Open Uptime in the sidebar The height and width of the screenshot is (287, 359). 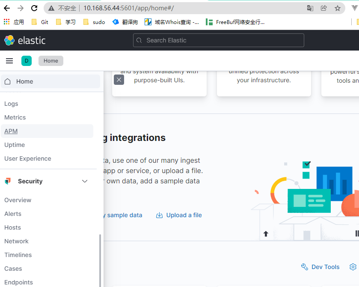[15, 145]
